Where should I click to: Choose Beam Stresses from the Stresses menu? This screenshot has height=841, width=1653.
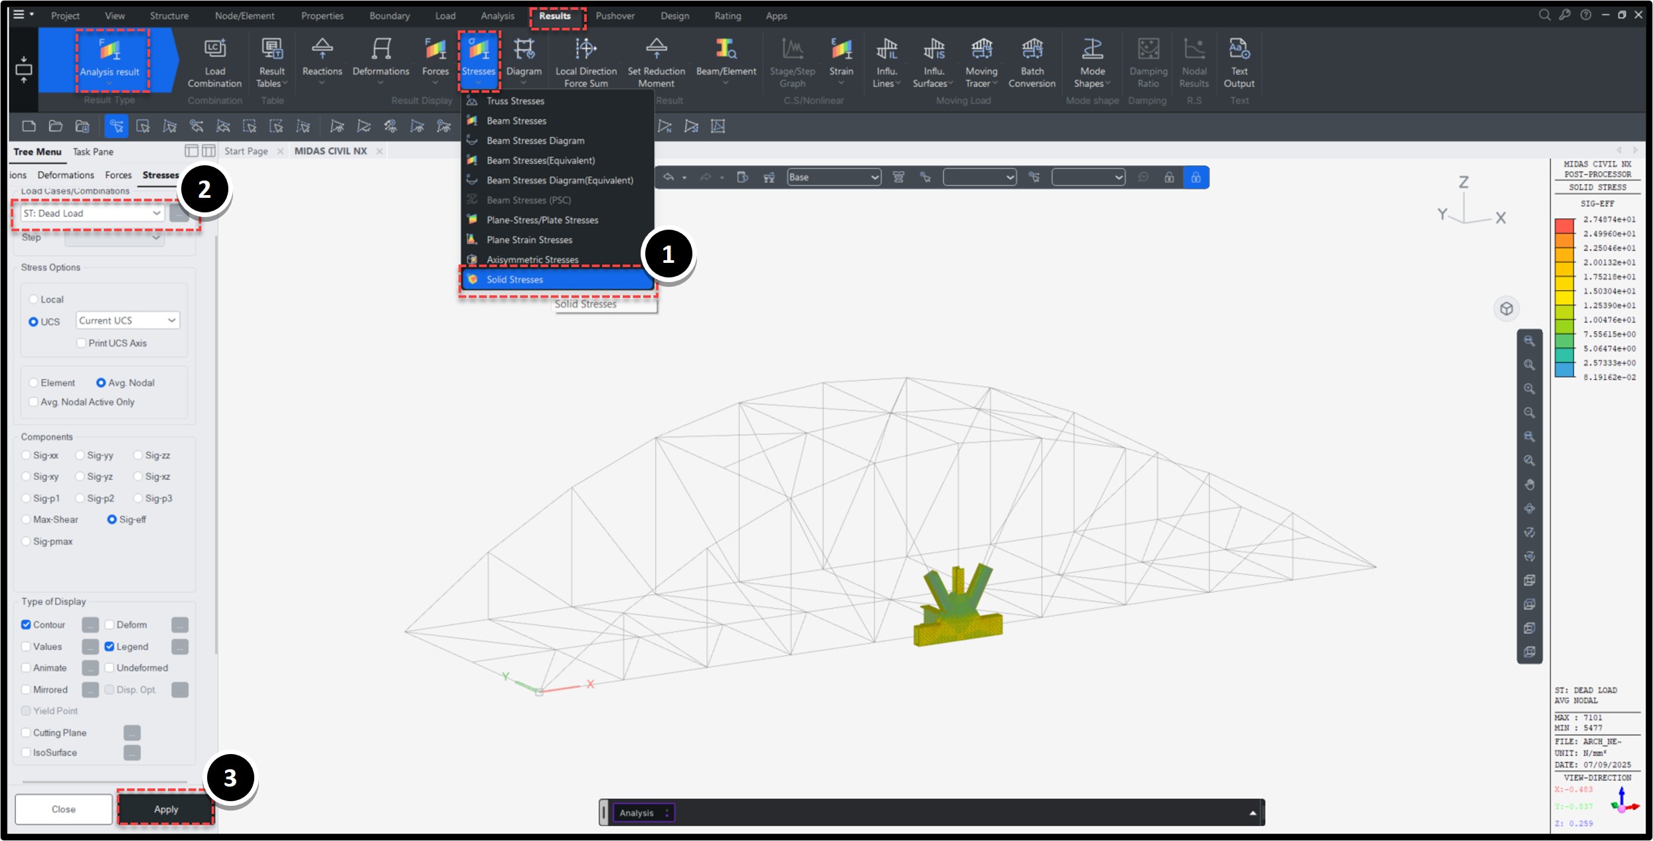pyautogui.click(x=516, y=120)
